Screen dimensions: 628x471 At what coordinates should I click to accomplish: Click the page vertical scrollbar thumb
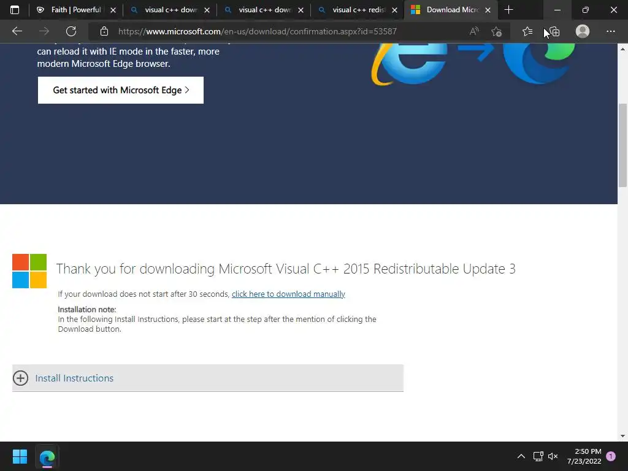coord(622,145)
